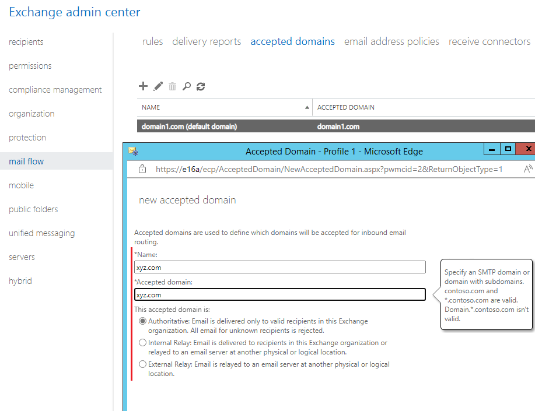Click the ACCEPTED DOMAIN column header

[345, 107]
